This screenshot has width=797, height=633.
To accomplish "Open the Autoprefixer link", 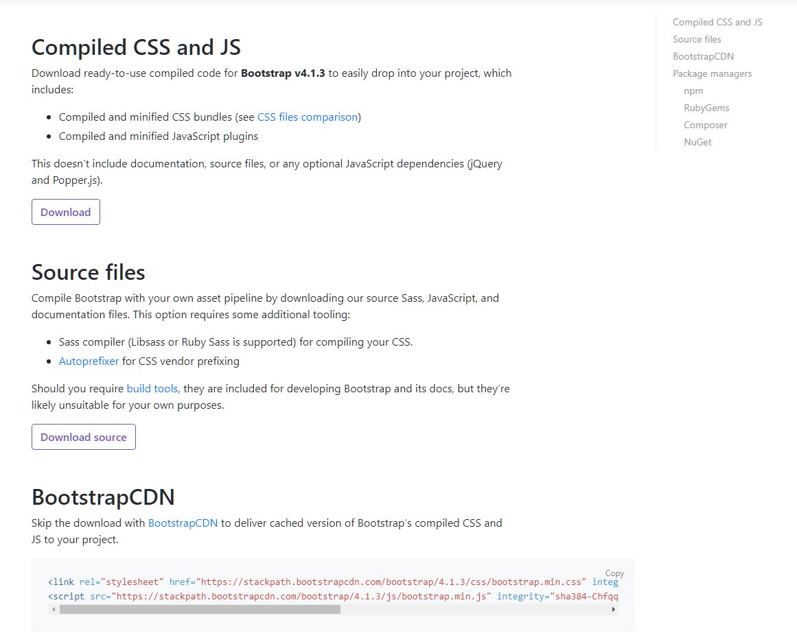I will click(89, 361).
